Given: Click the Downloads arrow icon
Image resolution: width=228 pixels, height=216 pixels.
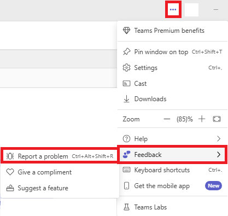Looking at the screenshot, I should [x=126, y=99].
